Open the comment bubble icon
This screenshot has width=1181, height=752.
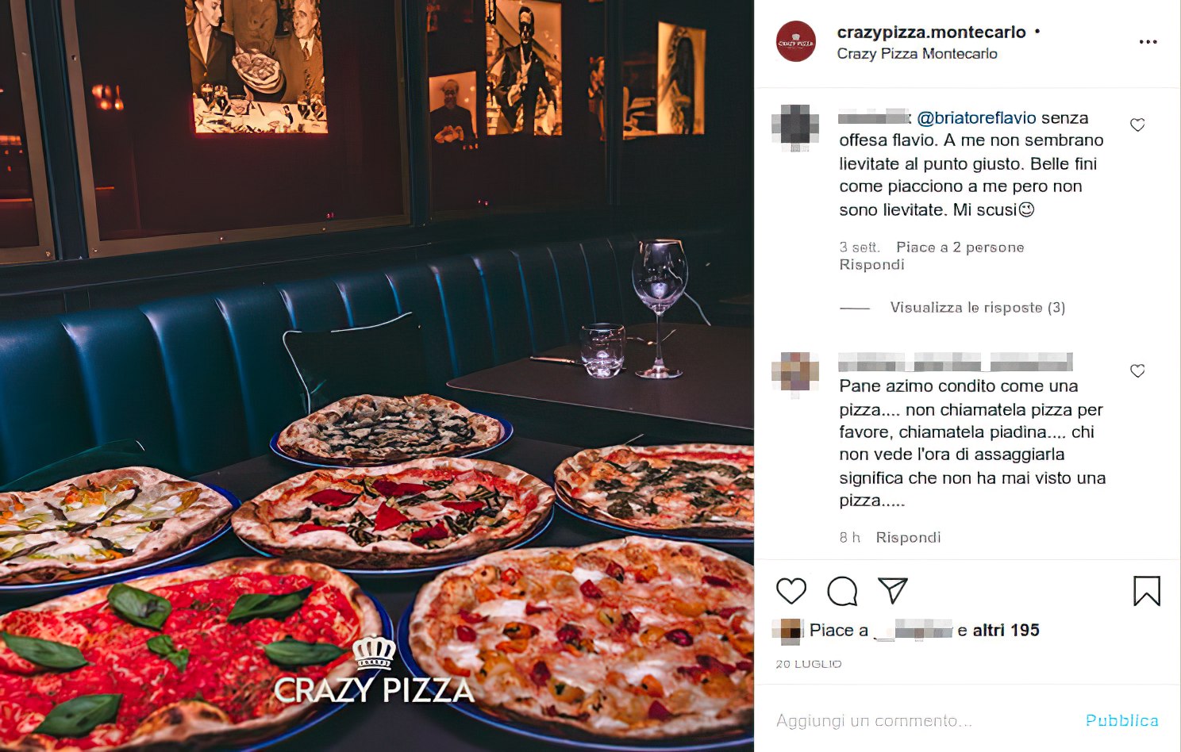click(842, 591)
